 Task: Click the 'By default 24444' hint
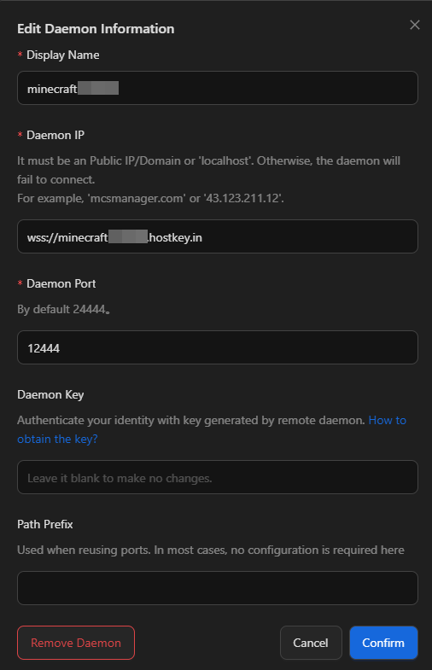[63, 309]
